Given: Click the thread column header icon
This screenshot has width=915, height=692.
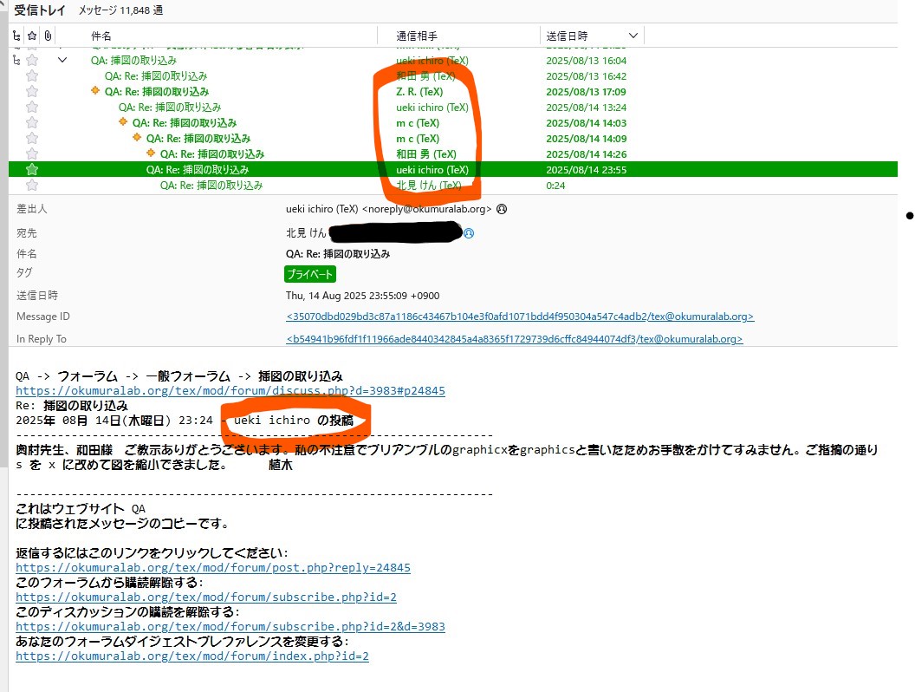Looking at the screenshot, I should [16, 36].
